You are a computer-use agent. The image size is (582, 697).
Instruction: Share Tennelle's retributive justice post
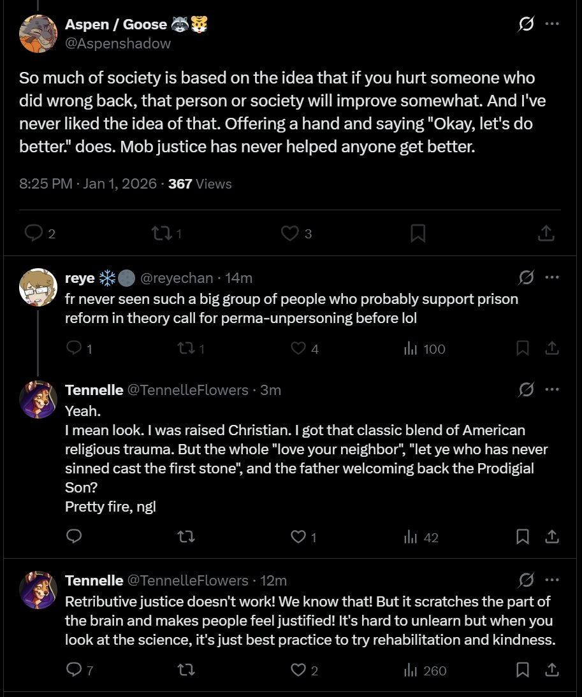coord(552,670)
